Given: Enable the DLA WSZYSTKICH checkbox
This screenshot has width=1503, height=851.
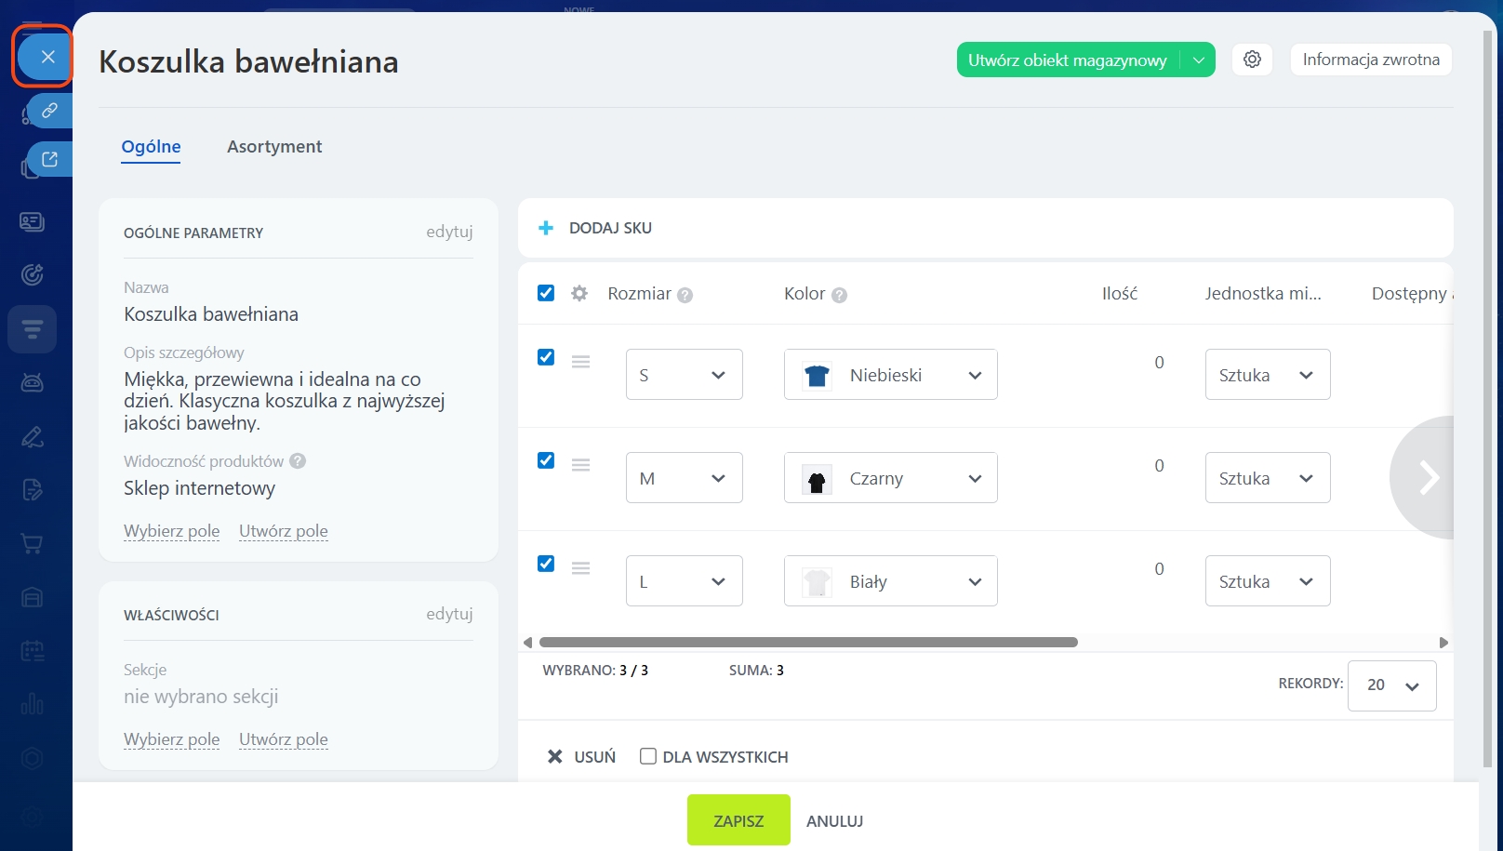Looking at the screenshot, I should 648,756.
